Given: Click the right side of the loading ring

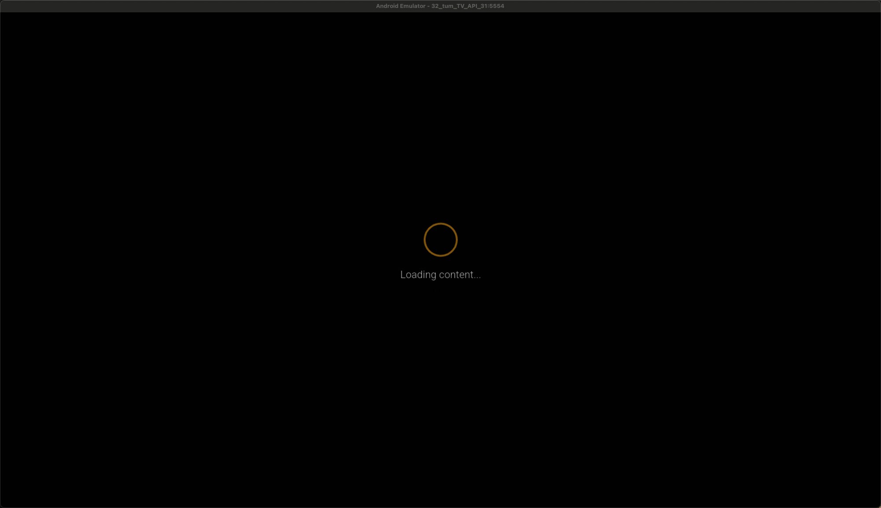Looking at the screenshot, I should point(457,240).
